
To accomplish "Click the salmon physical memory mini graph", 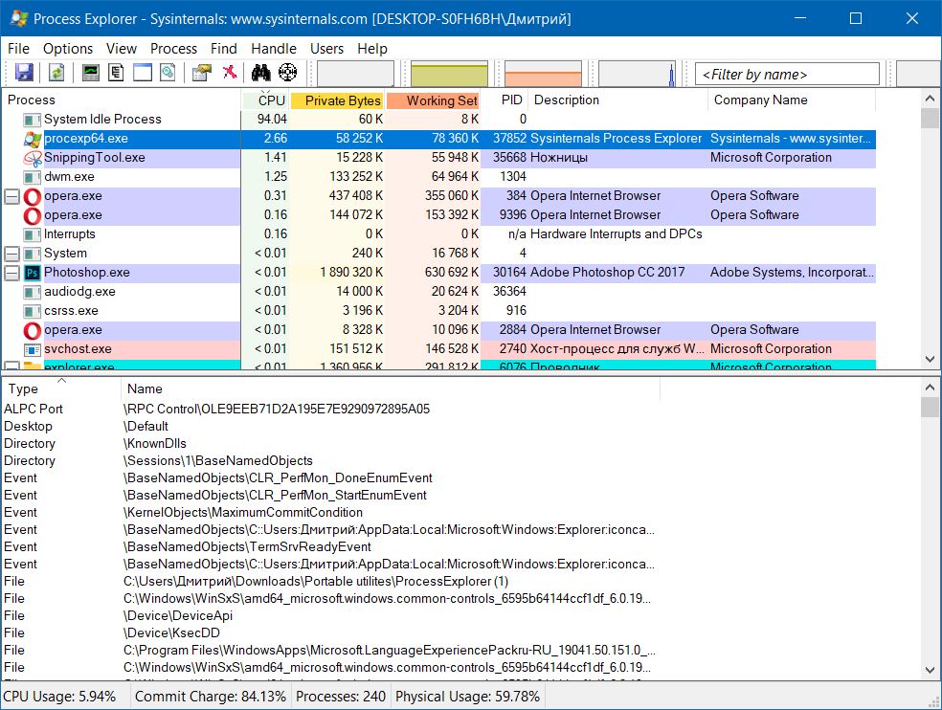I will point(543,74).
